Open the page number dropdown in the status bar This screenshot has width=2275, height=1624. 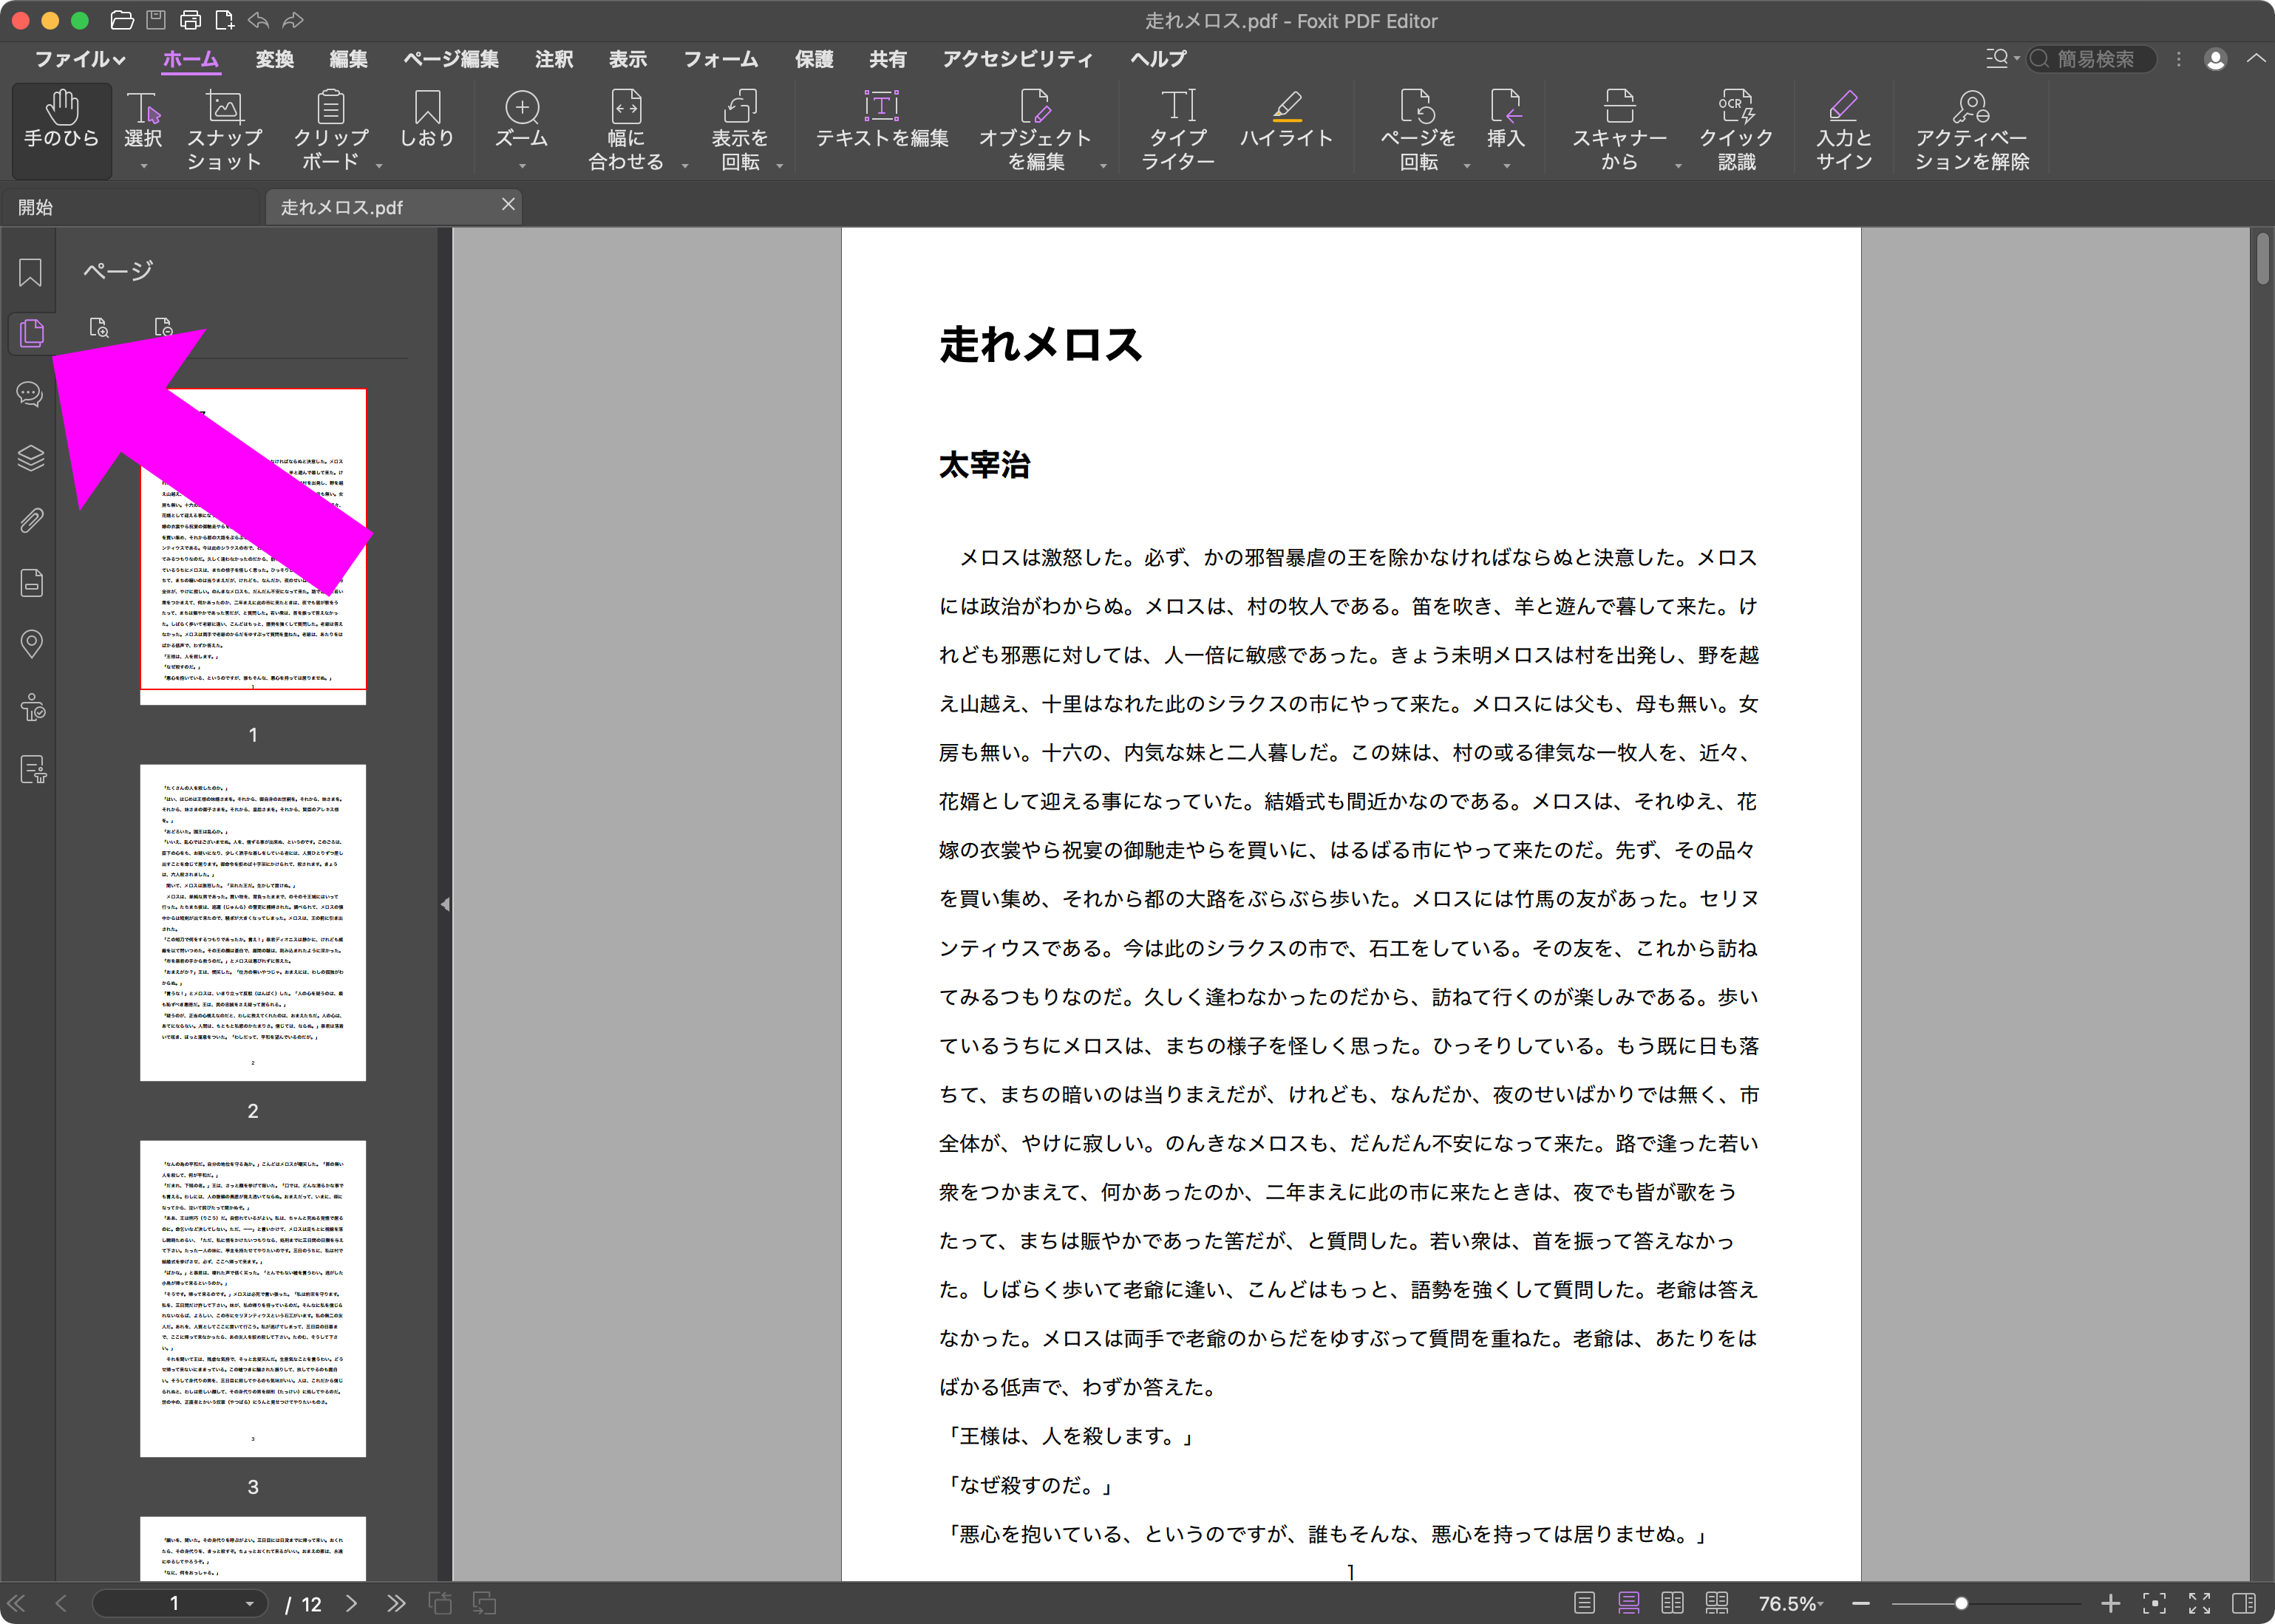point(249,1603)
